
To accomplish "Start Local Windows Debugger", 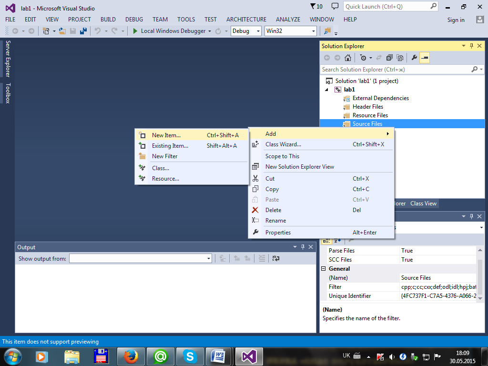I will click(x=170, y=31).
